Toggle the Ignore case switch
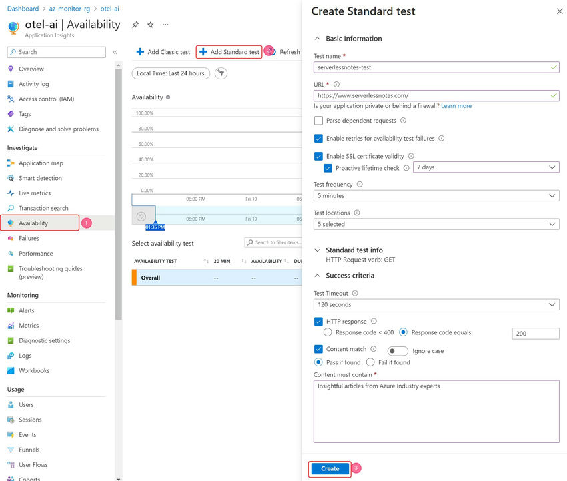The width and height of the screenshot is (567, 481). point(398,351)
